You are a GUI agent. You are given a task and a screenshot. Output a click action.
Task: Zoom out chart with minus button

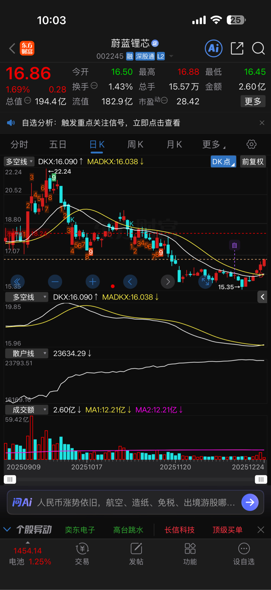55,282
